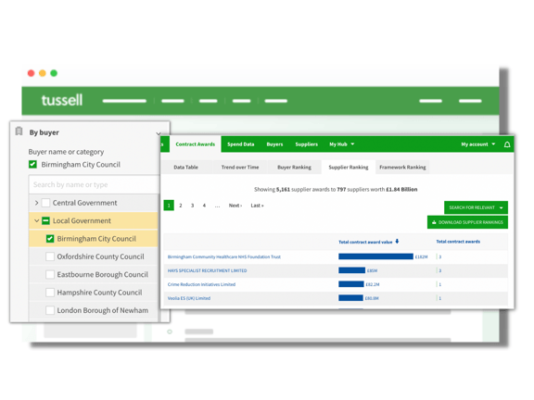Screen dimensions: 534x400
Task: Click the £85M award value bar
Action: pyautogui.click(x=351, y=270)
